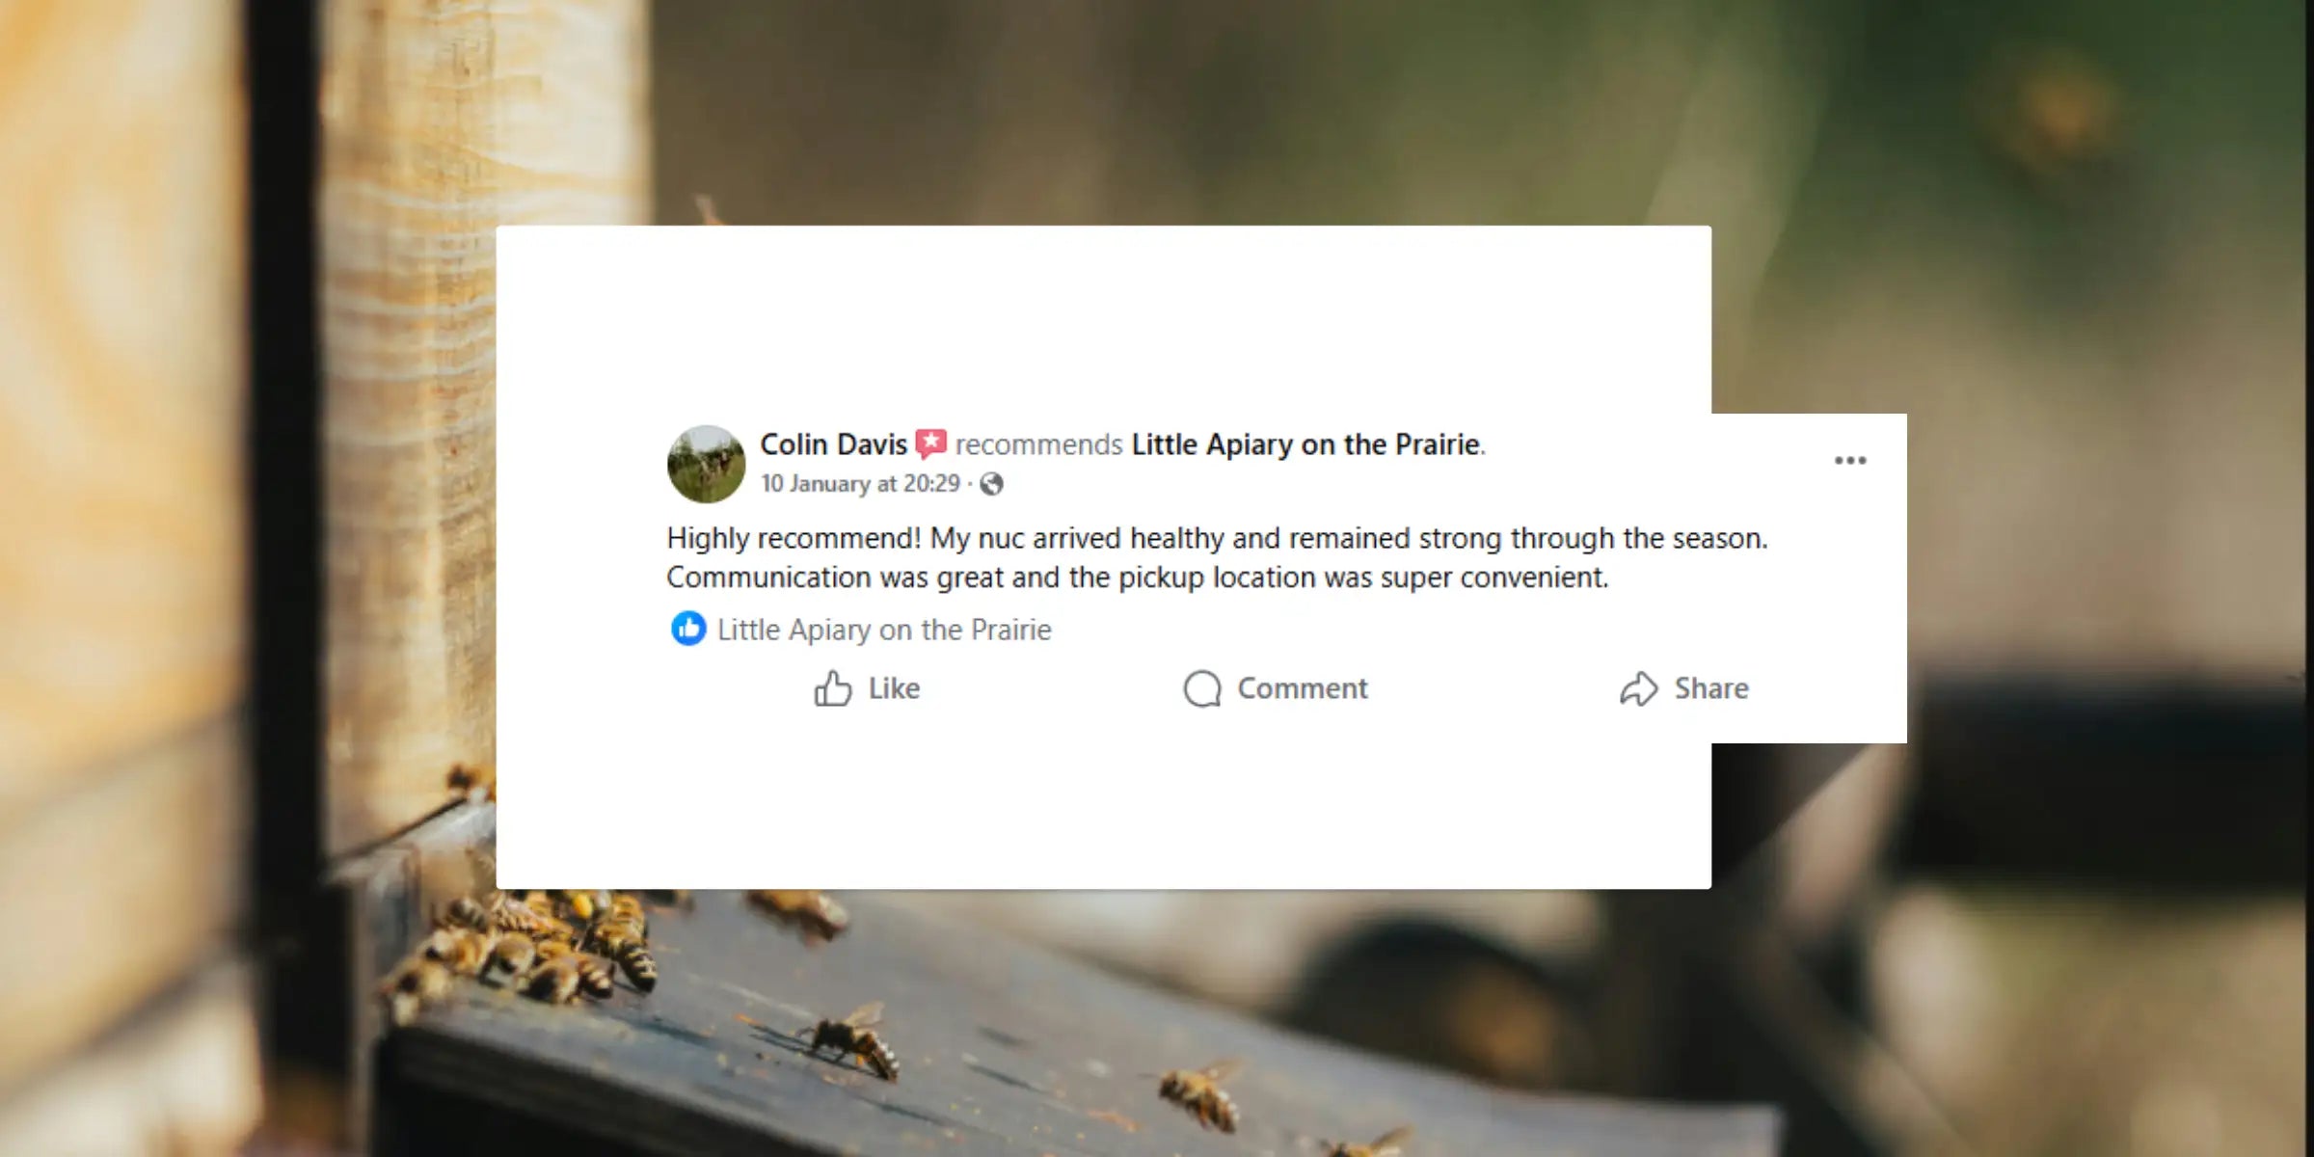
Task: Click the Colin Davis name link
Action: 833,444
